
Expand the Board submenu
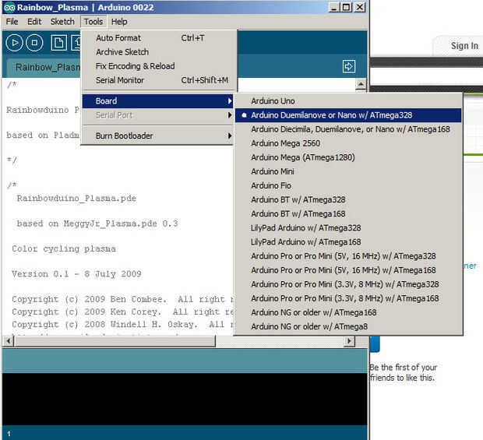pos(157,101)
